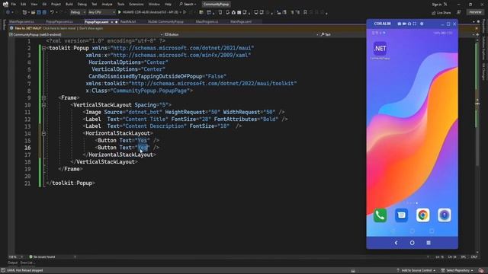The width and height of the screenshot is (488, 274).
Task: Collapse VerticalStackLayout on line 10
Action: 43,105
